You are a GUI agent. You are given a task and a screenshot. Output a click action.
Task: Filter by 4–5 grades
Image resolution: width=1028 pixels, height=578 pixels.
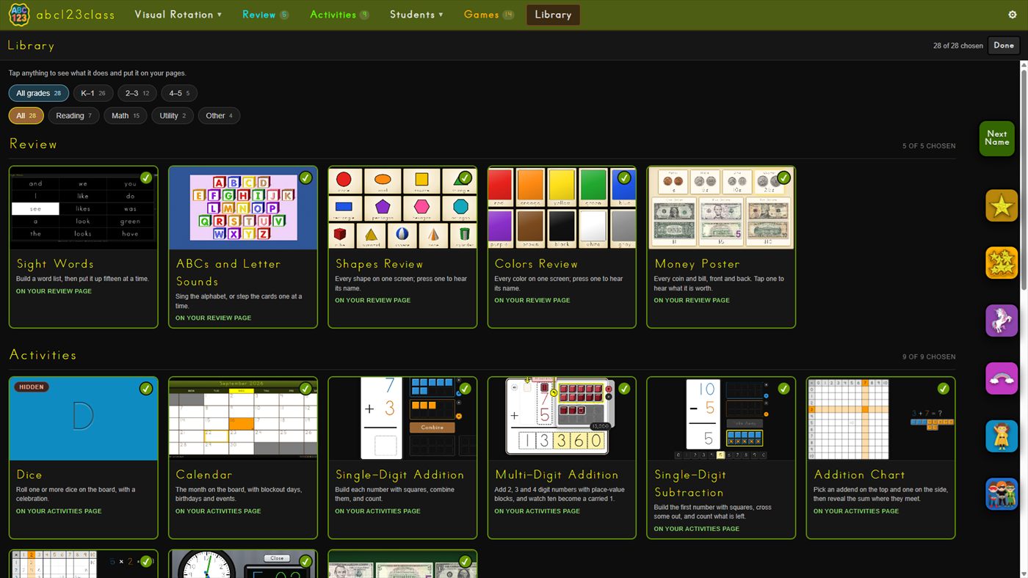pos(179,93)
